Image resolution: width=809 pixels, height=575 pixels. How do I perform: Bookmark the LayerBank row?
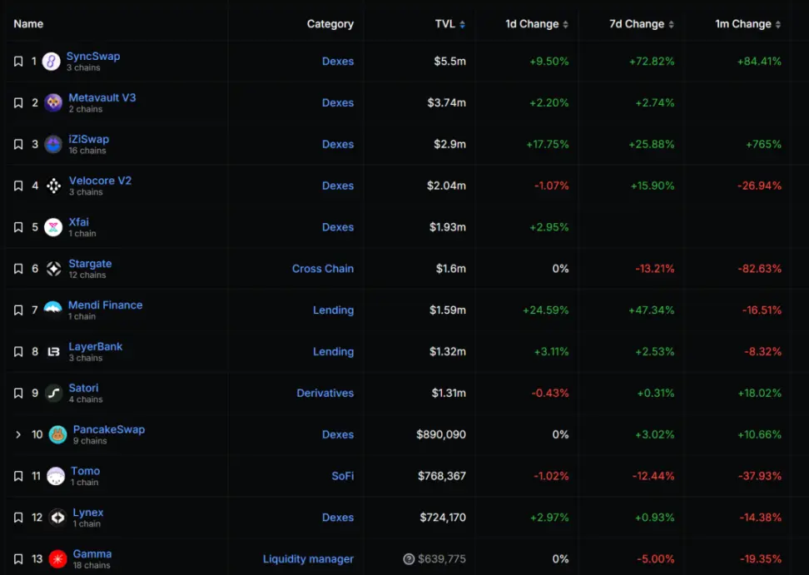click(x=18, y=352)
